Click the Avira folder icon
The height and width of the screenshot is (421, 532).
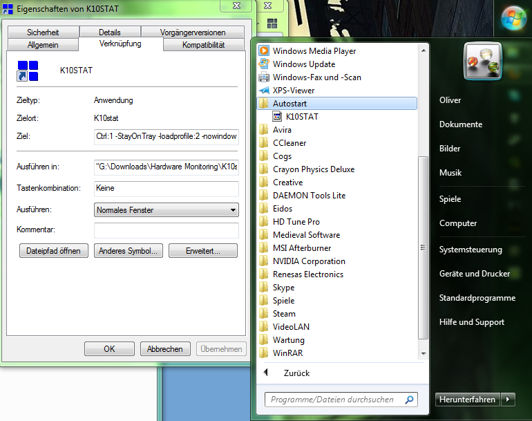(x=263, y=130)
